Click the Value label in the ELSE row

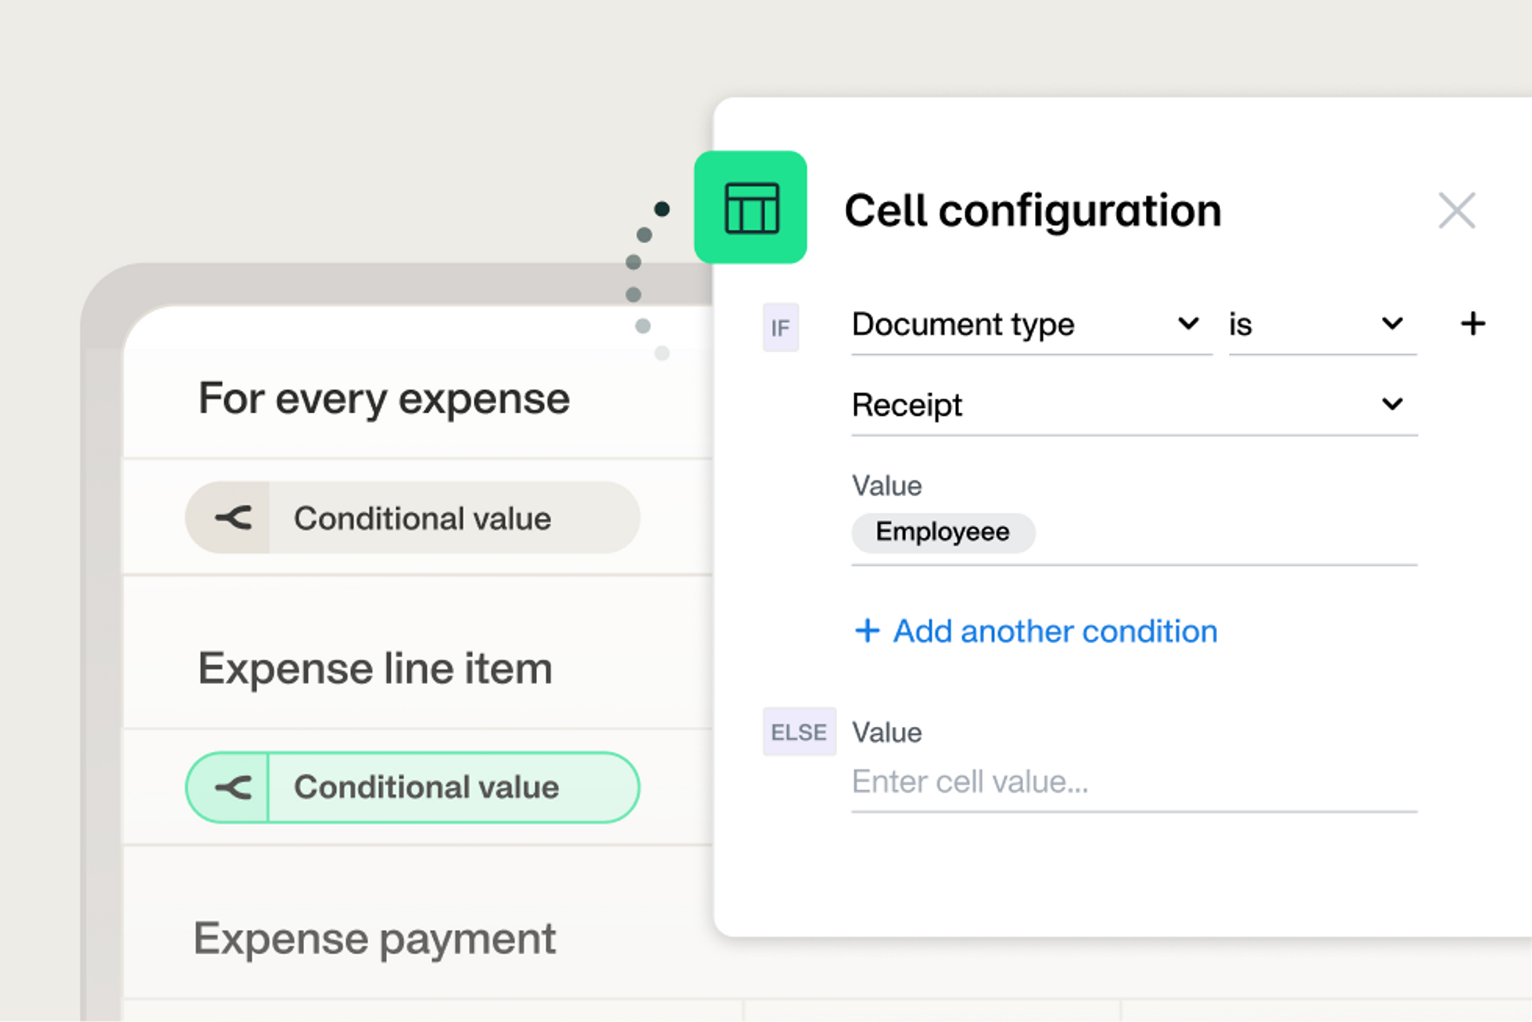click(x=886, y=732)
